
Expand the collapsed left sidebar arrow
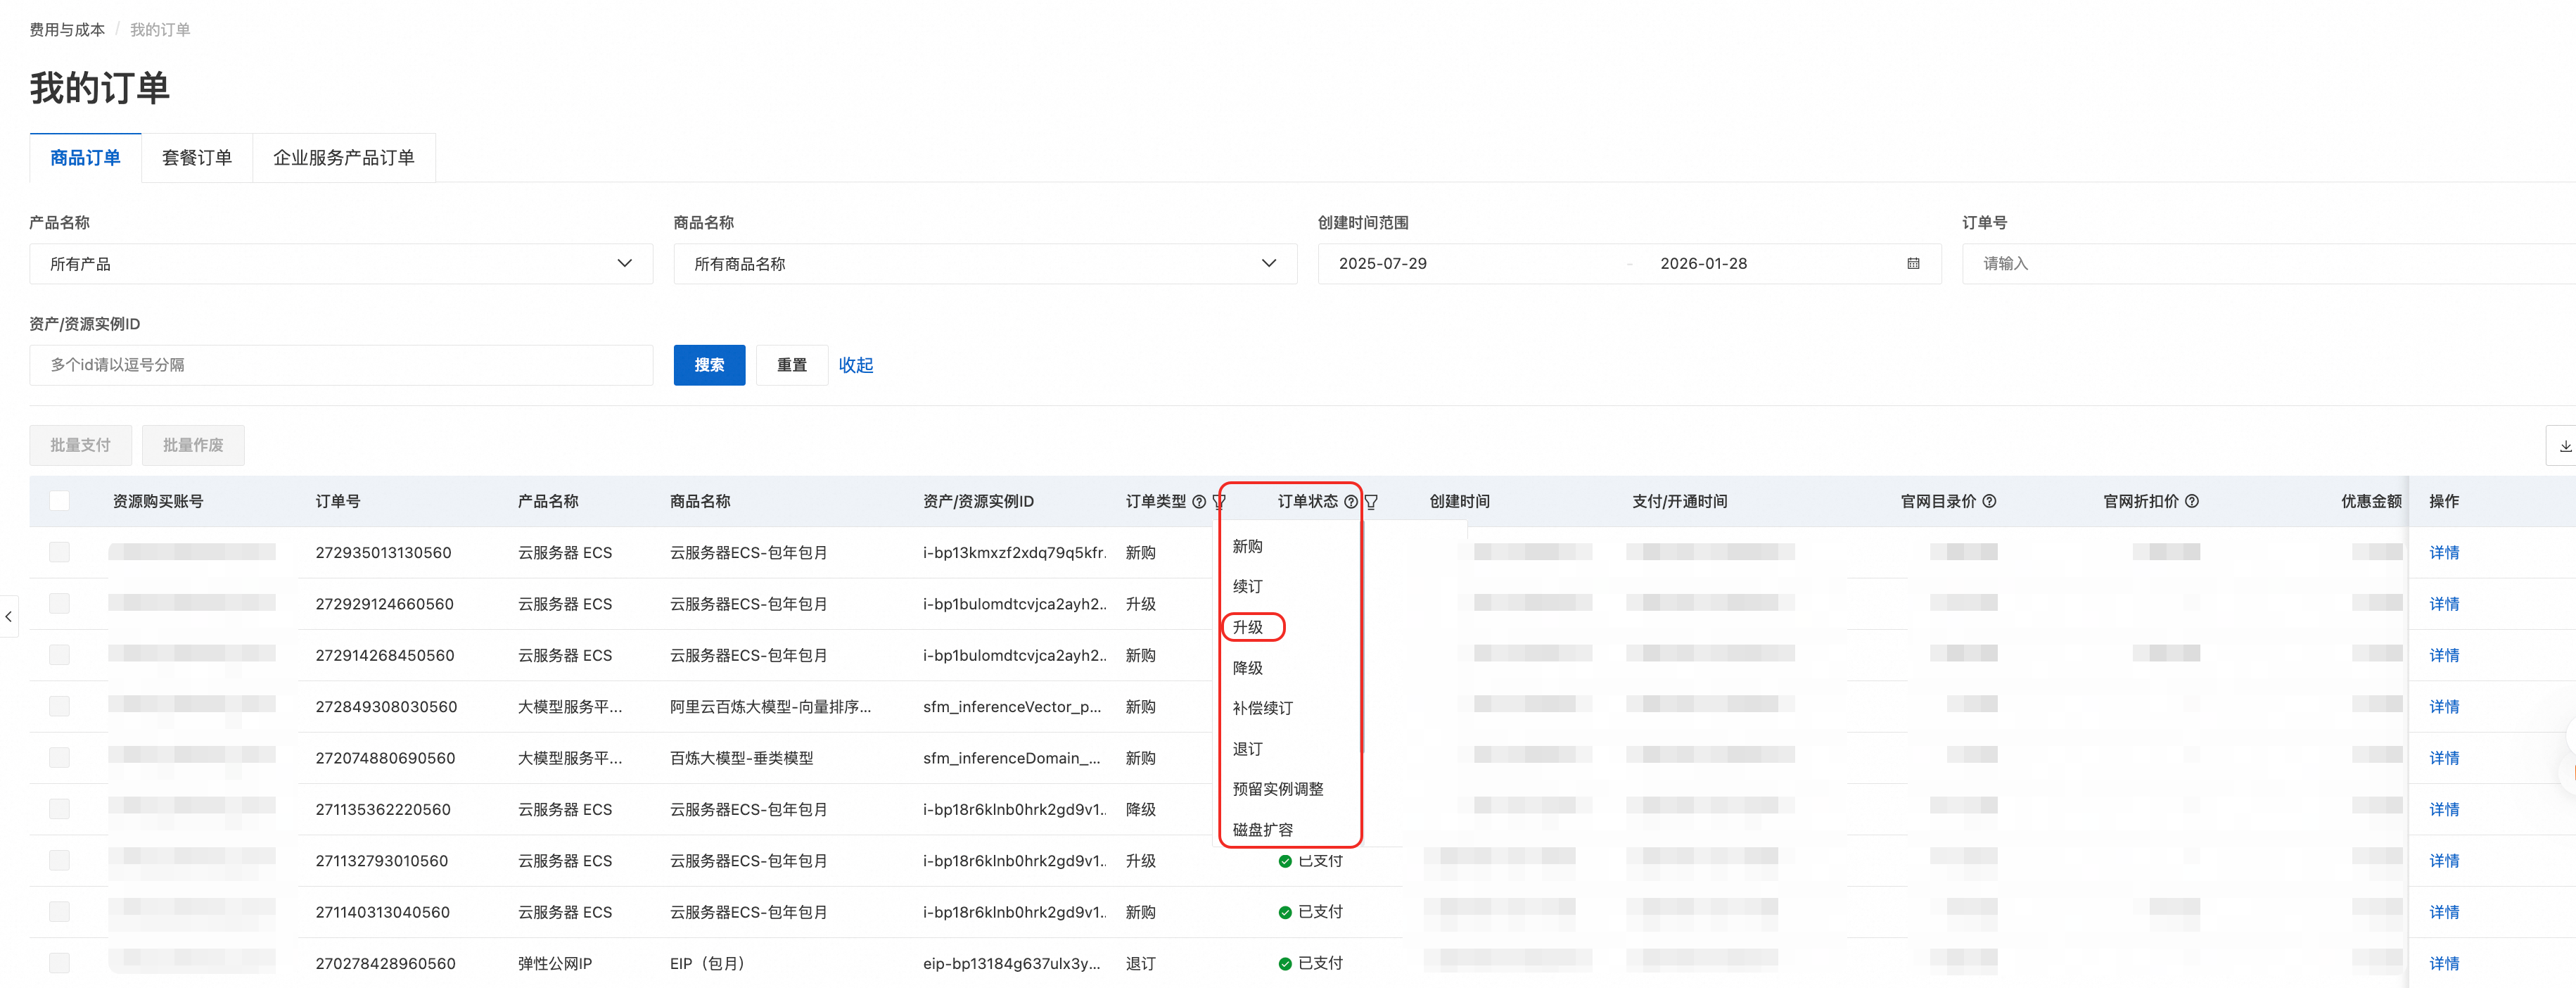[x=9, y=617]
